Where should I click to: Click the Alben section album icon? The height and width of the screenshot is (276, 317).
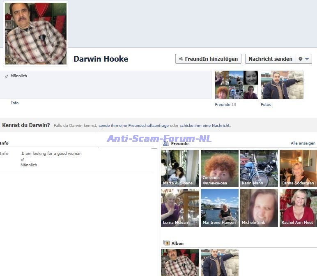pyautogui.click(x=166, y=243)
